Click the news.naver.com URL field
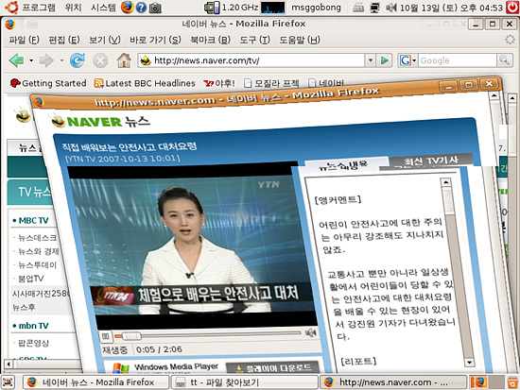Image resolution: width=520 pixels, height=390 pixels. tap(251, 60)
